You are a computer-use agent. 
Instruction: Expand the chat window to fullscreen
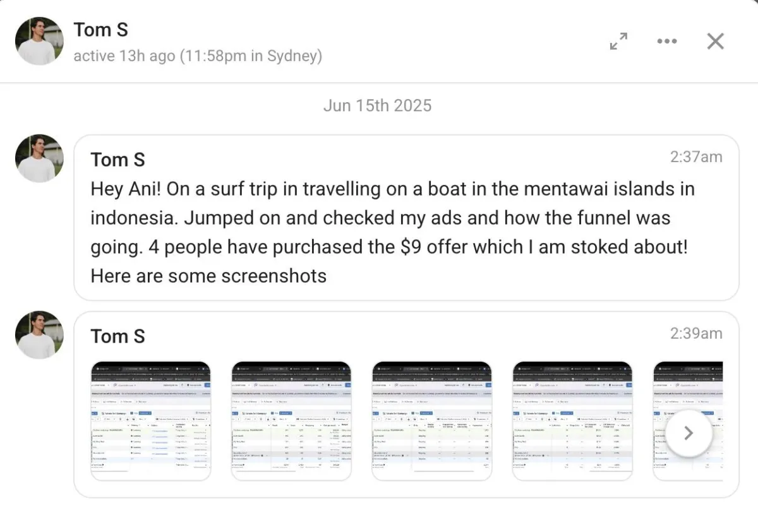618,42
